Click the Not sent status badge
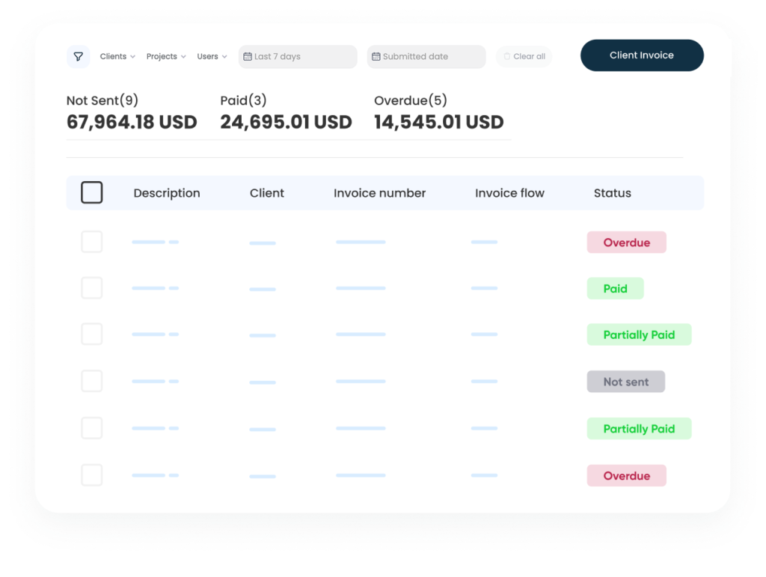 click(x=625, y=382)
